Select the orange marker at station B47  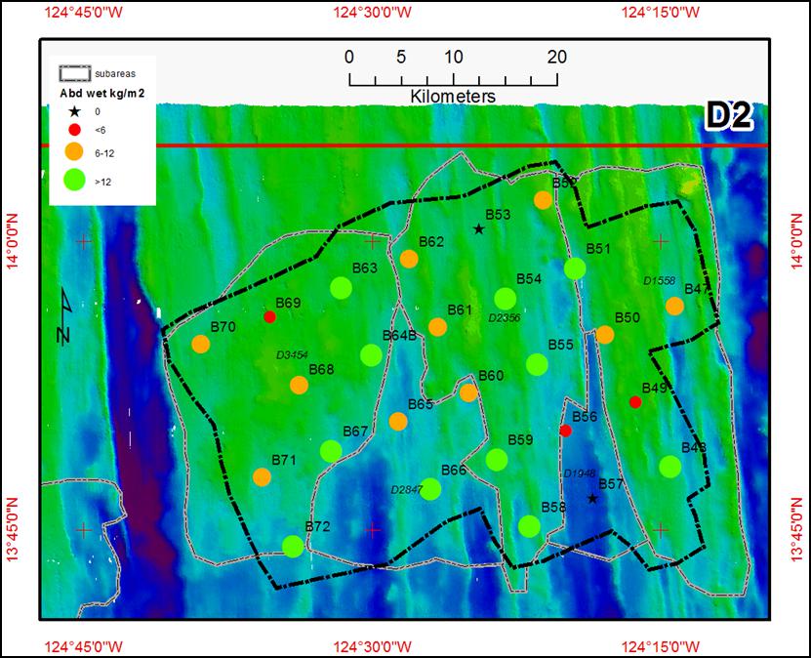[x=674, y=306]
